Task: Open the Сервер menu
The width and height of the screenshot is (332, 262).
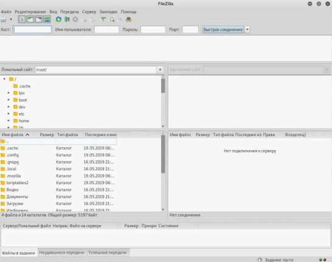Action: click(x=89, y=12)
